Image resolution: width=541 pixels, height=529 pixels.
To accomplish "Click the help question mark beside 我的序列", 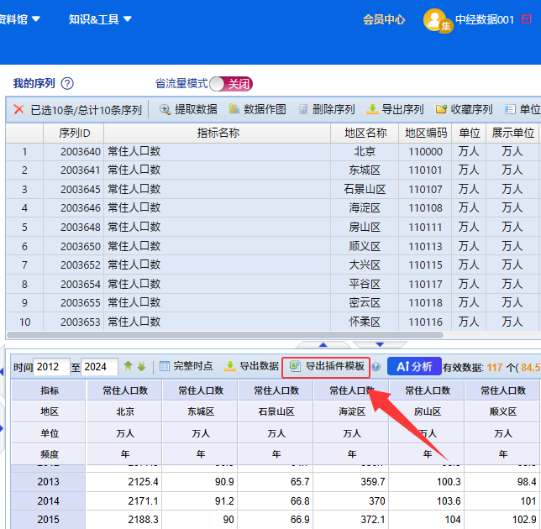I will (67, 83).
